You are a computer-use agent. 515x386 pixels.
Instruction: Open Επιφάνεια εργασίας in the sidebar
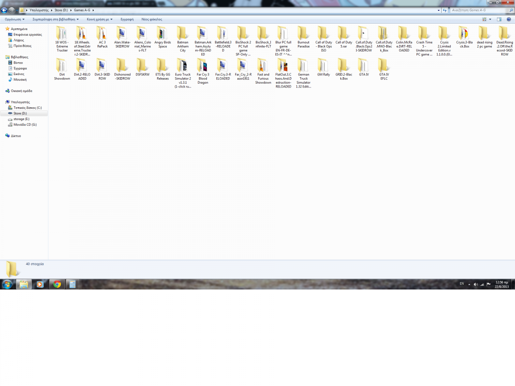[x=27, y=34]
